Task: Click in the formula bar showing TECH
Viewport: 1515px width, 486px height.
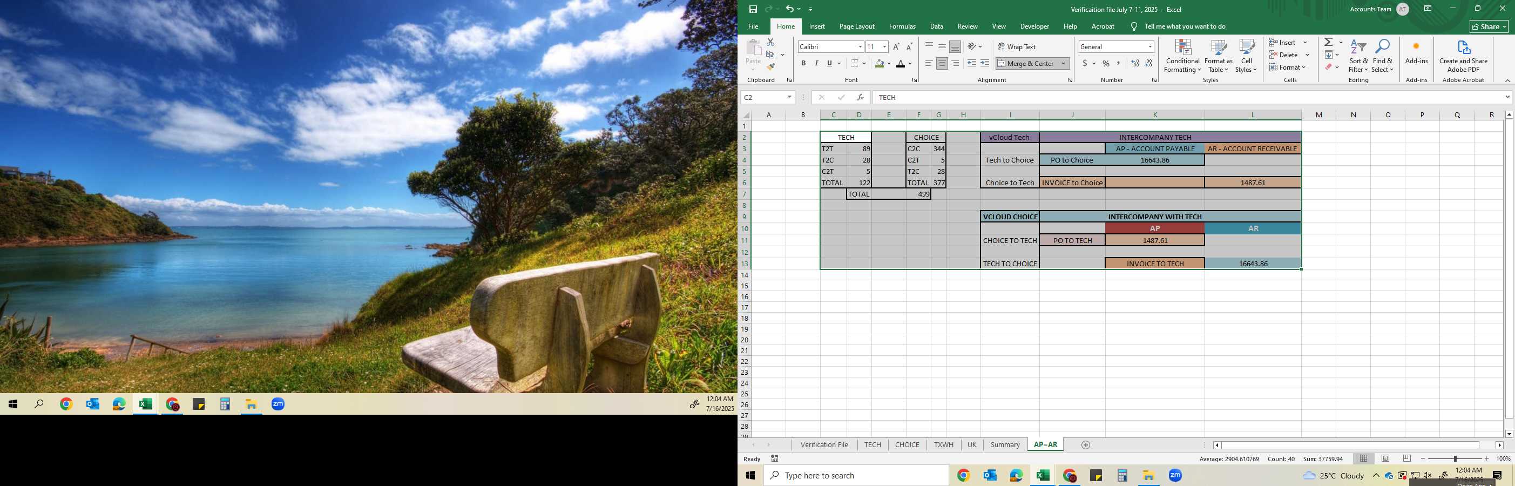Action: [1188, 98]
